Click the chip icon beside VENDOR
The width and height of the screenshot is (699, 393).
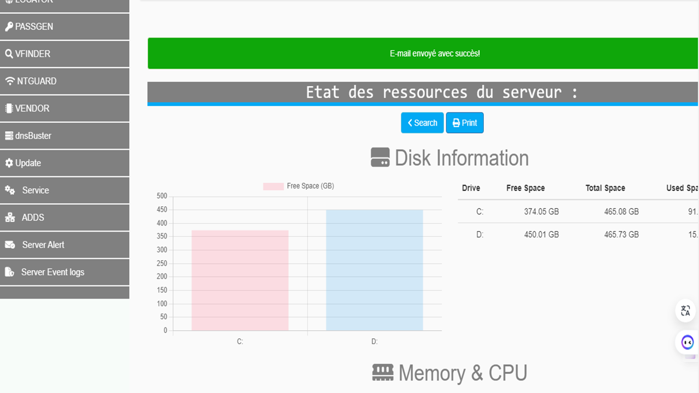coord(9,109)
